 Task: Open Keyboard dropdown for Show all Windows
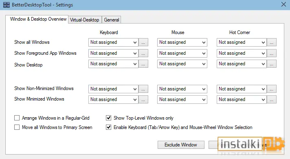[113, 42]
